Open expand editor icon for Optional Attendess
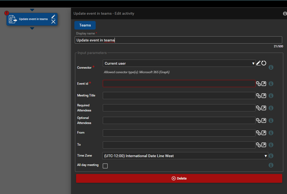The height and width of the screenshot is (194, 287). point(264,121)
